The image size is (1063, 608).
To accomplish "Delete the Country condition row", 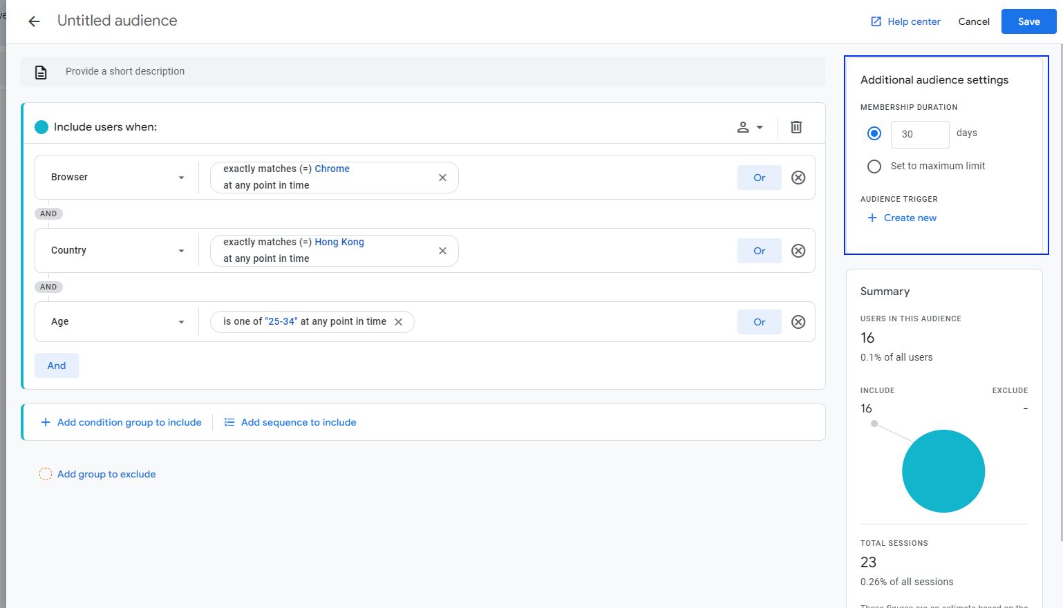I will point(798,251).
